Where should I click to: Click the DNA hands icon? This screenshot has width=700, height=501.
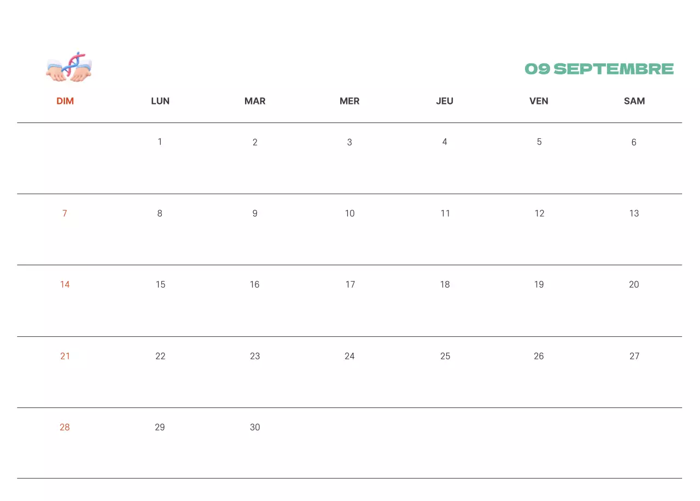coord(69,67)
